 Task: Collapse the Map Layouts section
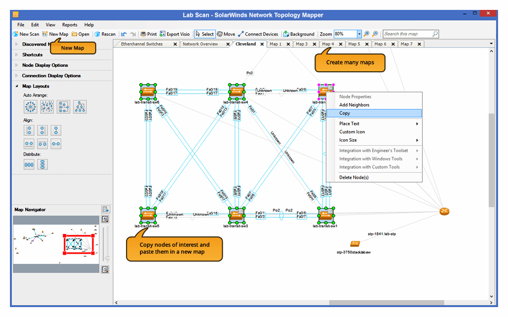37,86
